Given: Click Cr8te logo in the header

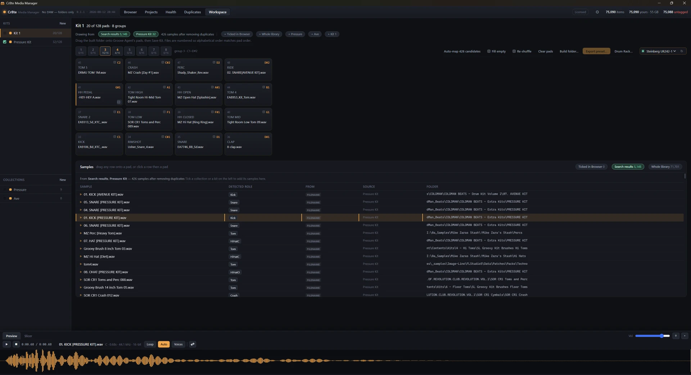Looking at the screenshot, I should coord(5,12).
